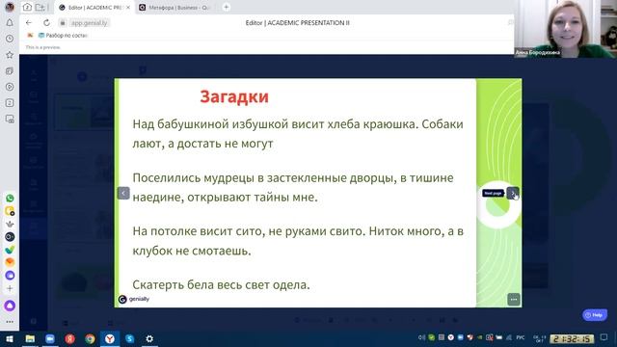Click the riddle starting 'Поселились мудрецы'
617x347 pixels.
coord(293,187)
